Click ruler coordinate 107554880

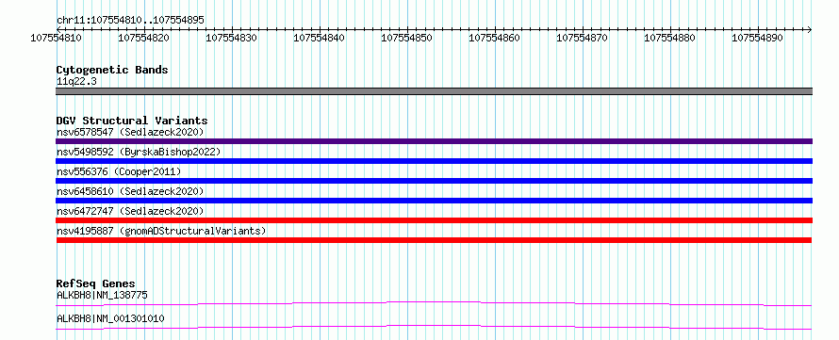coord(670,38)
